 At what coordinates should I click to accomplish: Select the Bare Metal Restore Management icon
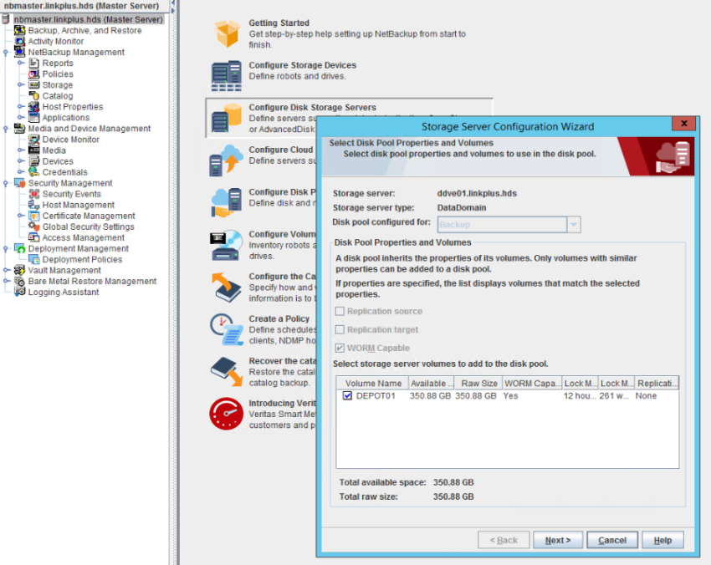19,281
